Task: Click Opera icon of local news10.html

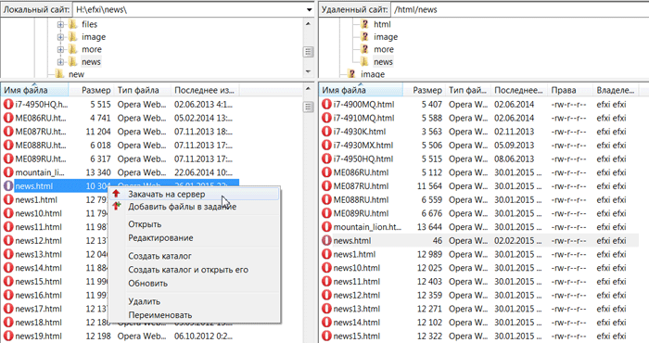Action: (8, 213)
